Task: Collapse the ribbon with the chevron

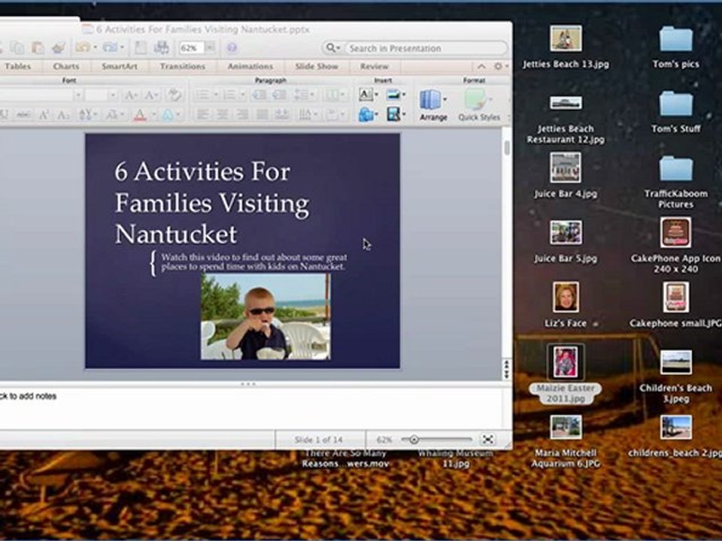Action: [481, 66]
